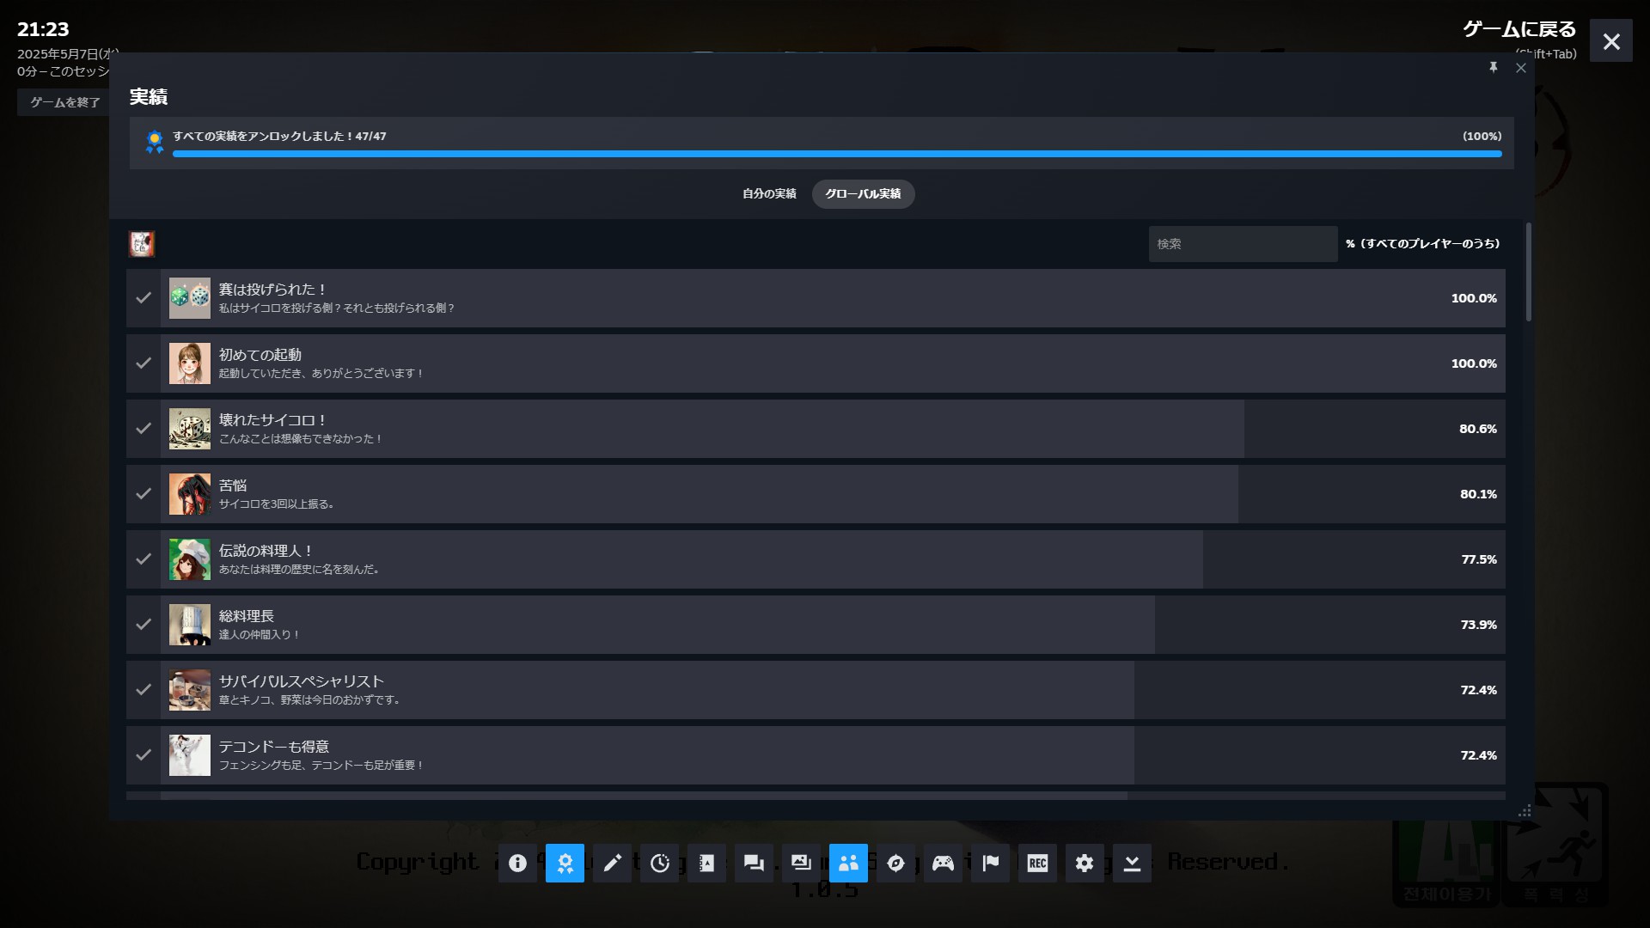Screen dimensions: 1650x928
Task: Click ゲームを終了 button
Action: pyautogui.click(x=64, y=102)
